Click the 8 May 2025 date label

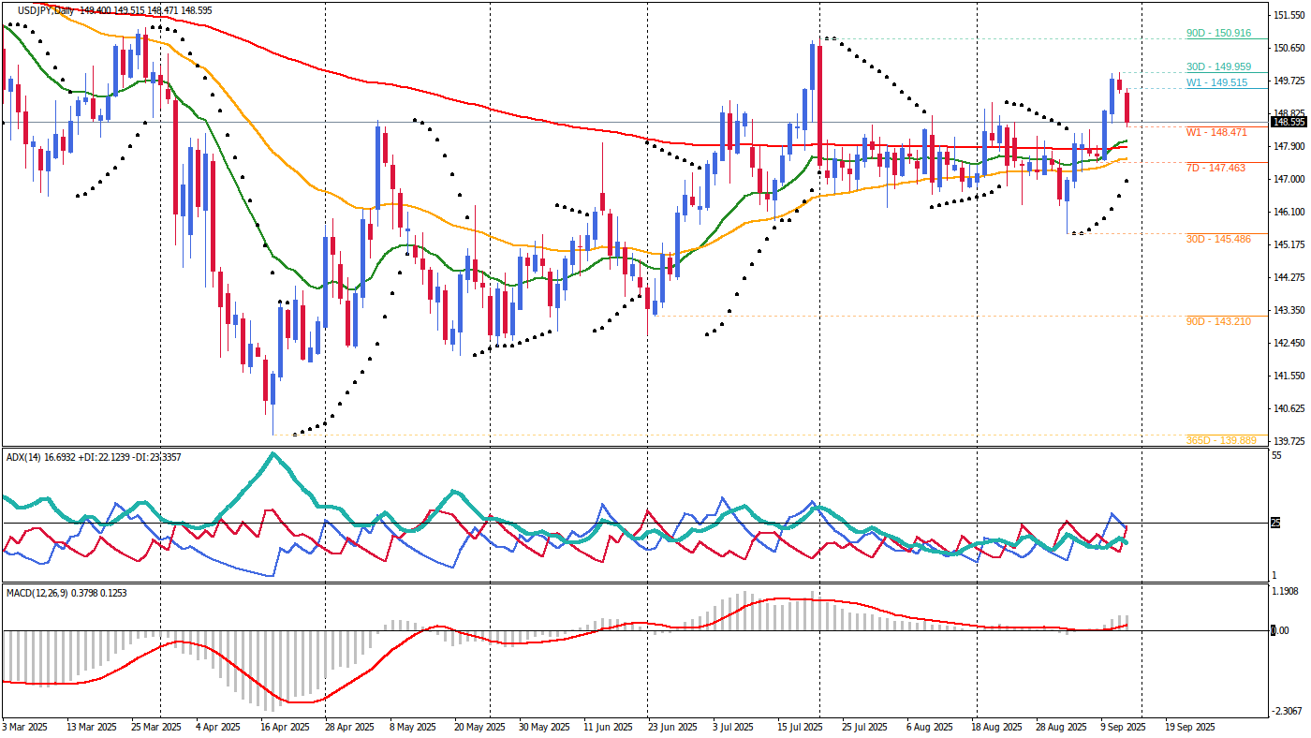[x=412, y=727]
